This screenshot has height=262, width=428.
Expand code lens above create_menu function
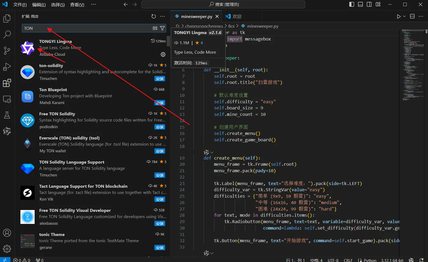(x=212, y=152)
